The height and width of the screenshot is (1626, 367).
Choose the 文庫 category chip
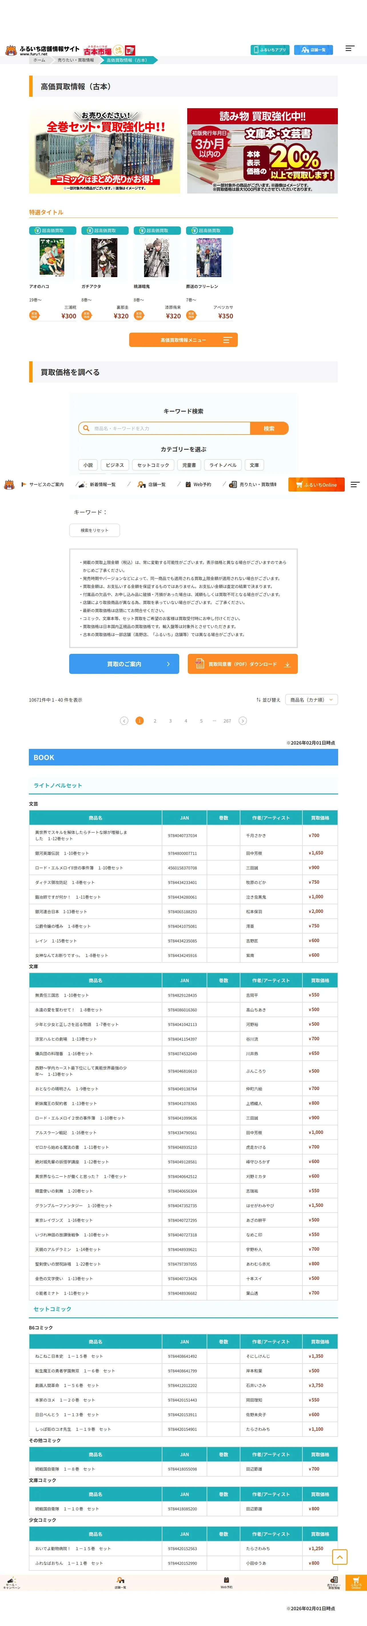tap(254, 465)
